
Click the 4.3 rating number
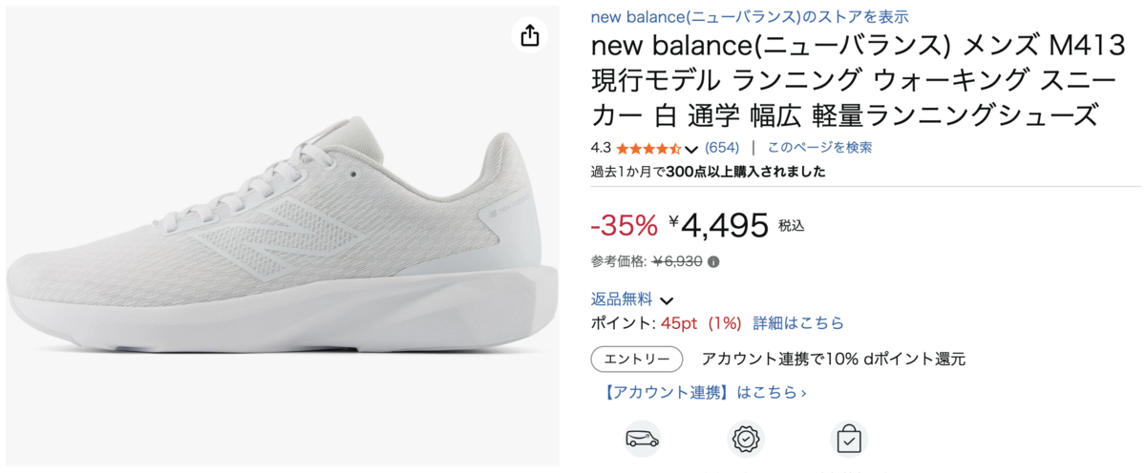tap(601, 148)
